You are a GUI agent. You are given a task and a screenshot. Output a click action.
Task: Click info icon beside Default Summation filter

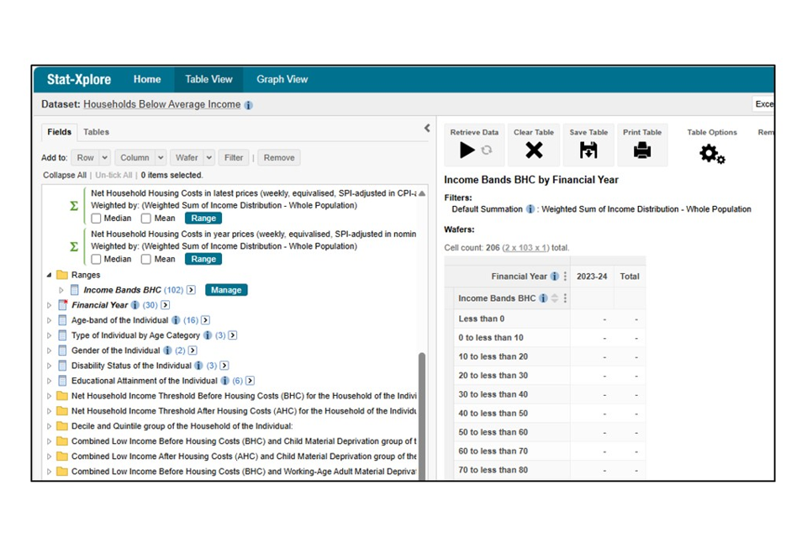click(x=530, y=209)
